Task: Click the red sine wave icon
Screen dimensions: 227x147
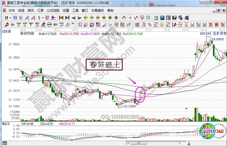Action: pos(180,25)
